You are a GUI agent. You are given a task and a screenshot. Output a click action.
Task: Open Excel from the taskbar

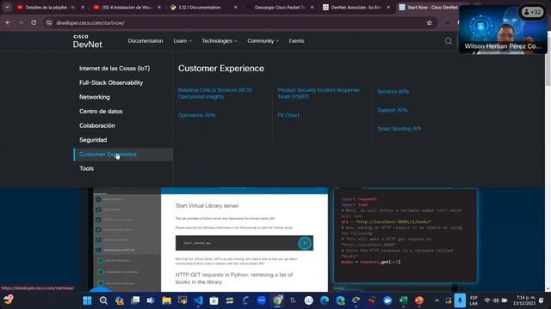click(x=404, y=300)
